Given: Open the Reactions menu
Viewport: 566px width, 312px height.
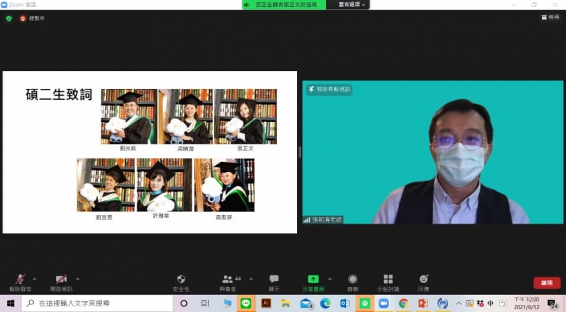Looking at the screenshot, I should tap(423, 281).
